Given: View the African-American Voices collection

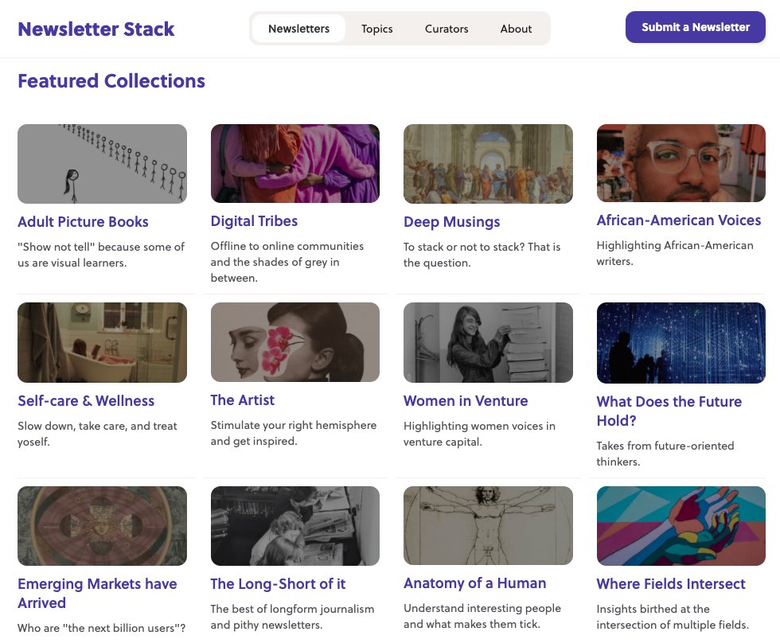Looking at the screenshot, I should tap(678, 220).
